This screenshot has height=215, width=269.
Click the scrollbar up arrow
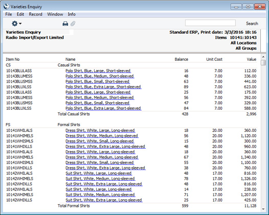coord(263,57)
